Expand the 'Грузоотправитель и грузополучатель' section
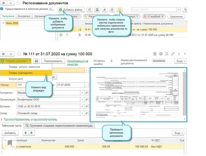 (x=29, y=119)
